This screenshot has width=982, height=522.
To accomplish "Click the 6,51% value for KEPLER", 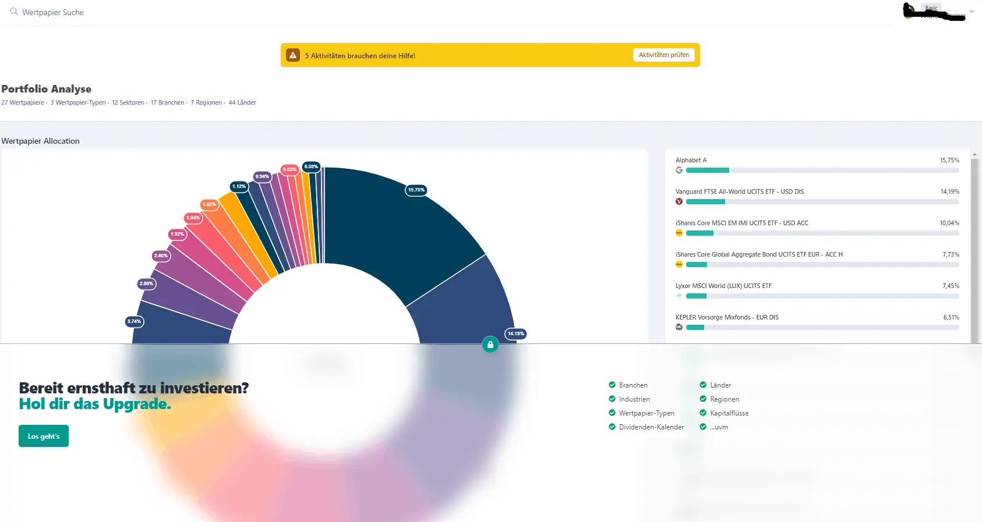I will (951, 317).
